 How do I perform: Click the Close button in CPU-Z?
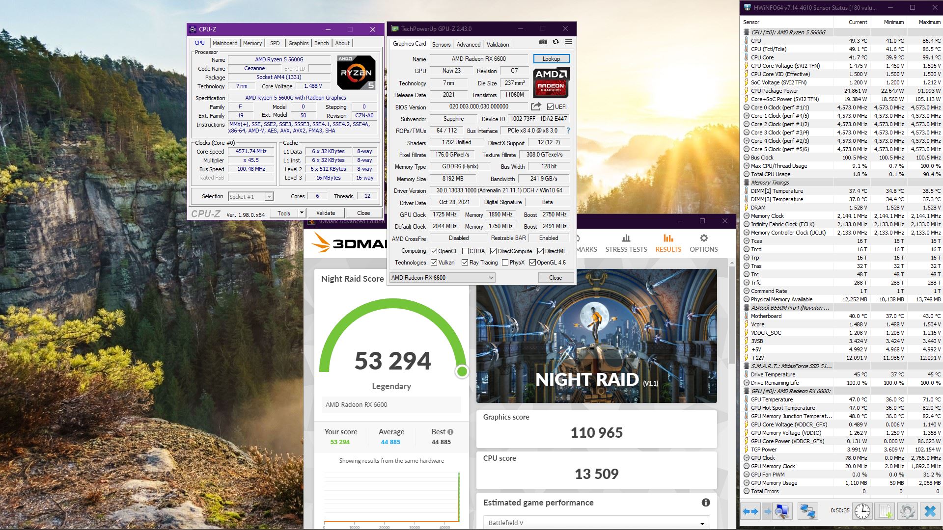(363, 213)
